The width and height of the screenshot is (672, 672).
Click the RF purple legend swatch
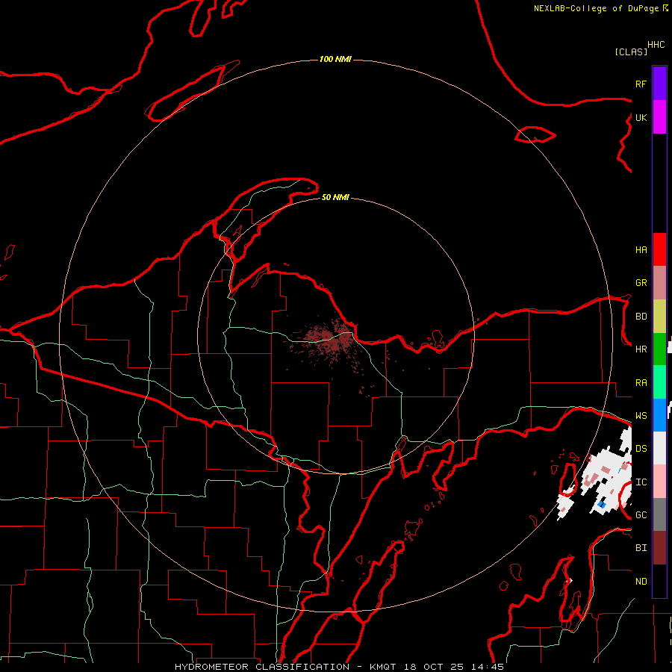click(659, 84)
